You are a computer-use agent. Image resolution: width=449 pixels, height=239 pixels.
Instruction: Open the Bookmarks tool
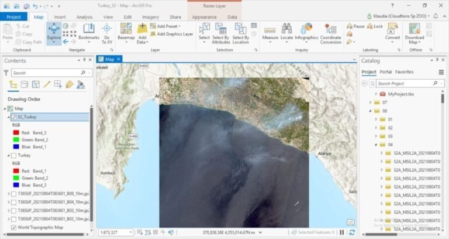coord(89,32)
